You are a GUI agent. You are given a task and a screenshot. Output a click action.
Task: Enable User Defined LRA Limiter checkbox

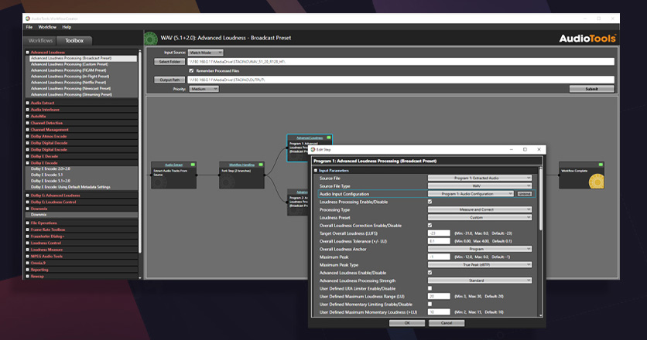pos(430,288)
